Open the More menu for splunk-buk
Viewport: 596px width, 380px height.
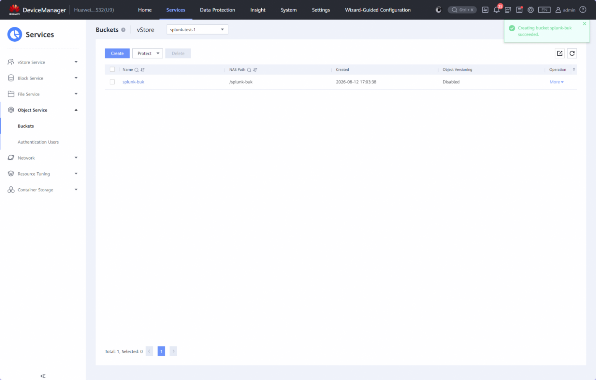tap(557, 82)
